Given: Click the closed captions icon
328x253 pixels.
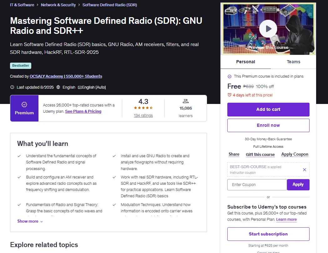Looking at the screenshot, I should (80, 87).
